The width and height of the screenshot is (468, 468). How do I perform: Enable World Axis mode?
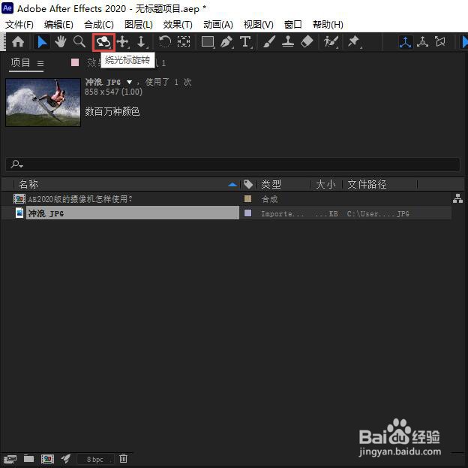point(422,42)
